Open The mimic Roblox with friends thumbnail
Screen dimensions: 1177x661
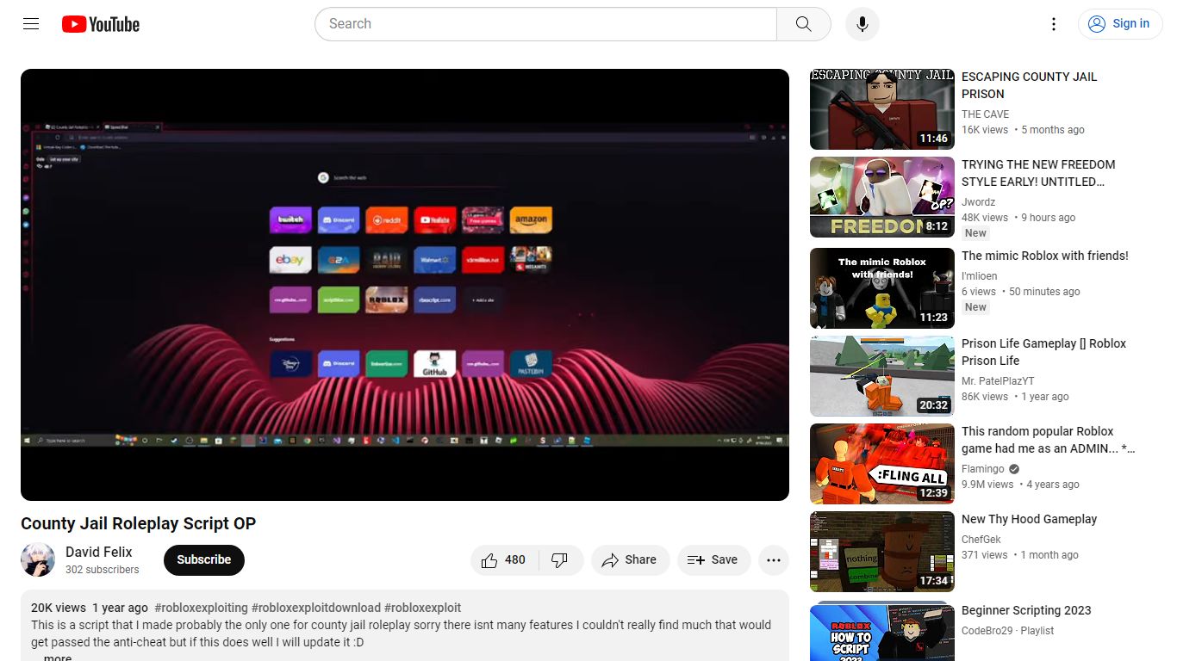coord(882,288)
